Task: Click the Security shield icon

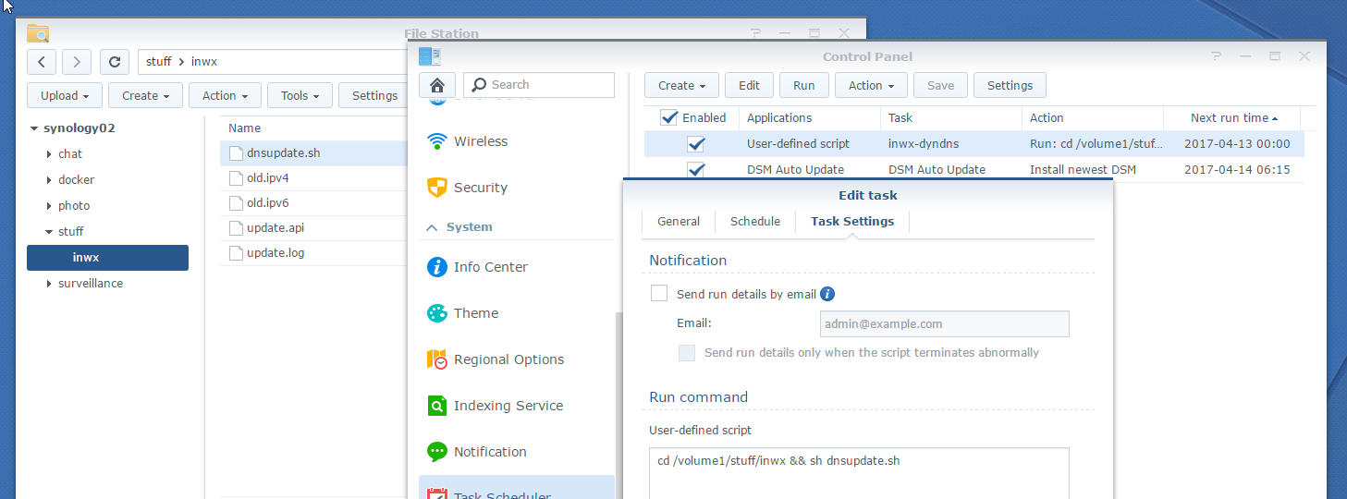Action: coord(437,188)
